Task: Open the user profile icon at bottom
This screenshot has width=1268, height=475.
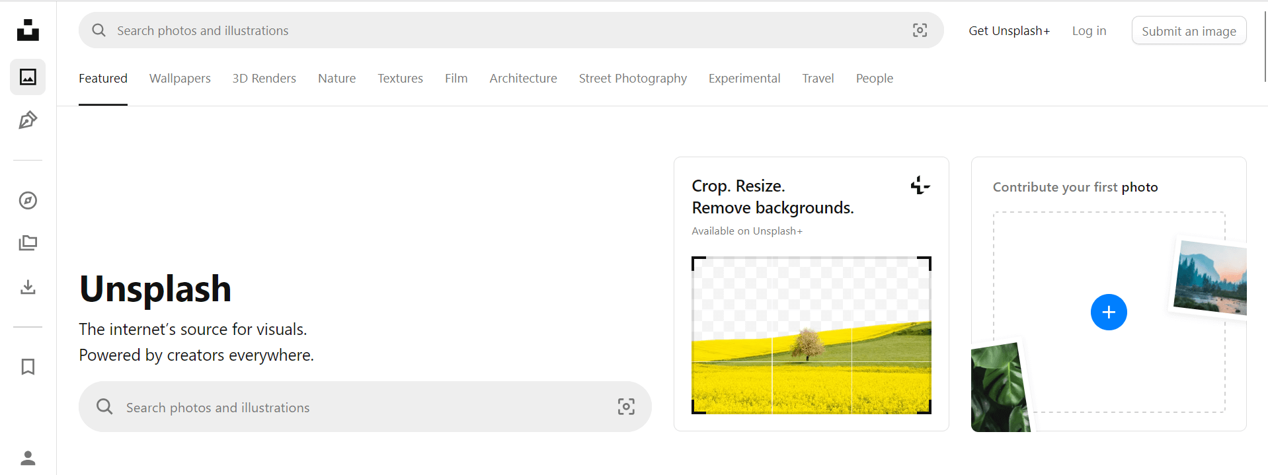Action: click(x=28, y=458)
